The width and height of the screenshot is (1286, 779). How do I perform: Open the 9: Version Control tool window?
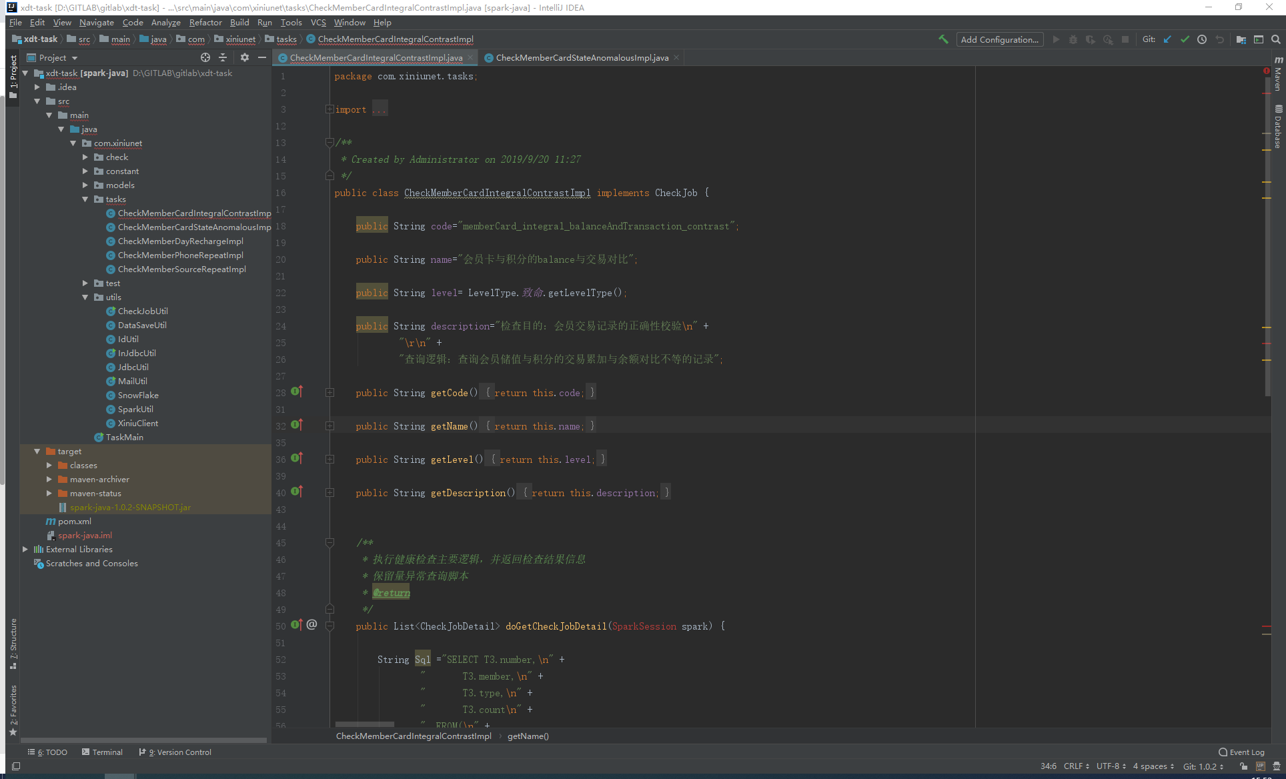click(x=175, y=752)
